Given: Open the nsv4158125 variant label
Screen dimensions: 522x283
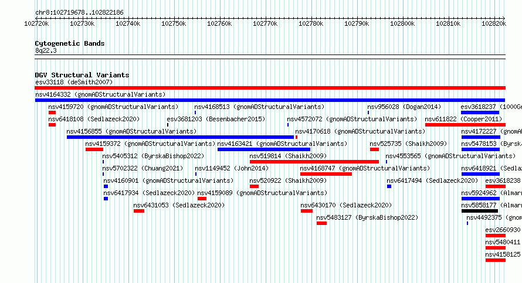Looking at the screenshot, I should (x=503, y=254).
